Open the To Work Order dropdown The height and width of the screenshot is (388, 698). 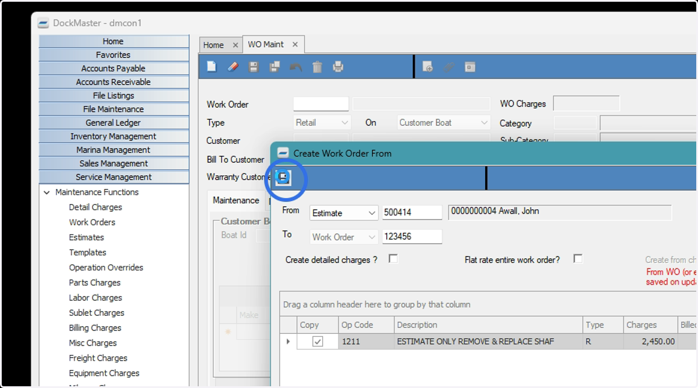pos(372,237)
